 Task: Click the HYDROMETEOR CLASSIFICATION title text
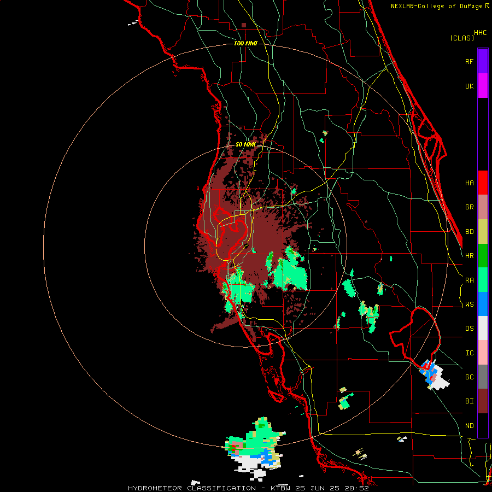[x=192, y=488]
